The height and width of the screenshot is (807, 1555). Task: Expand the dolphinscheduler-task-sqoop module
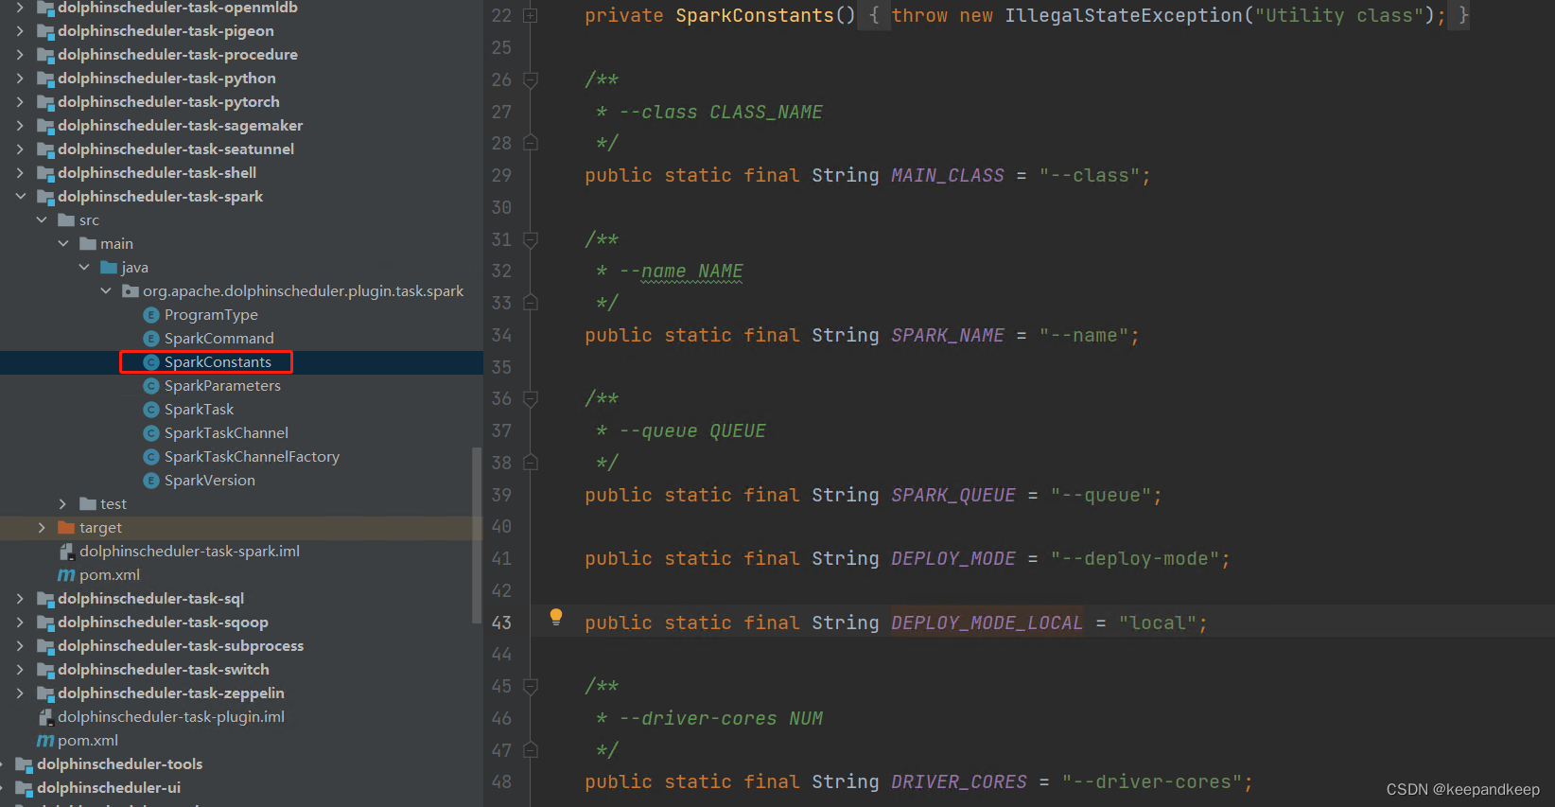[x=21, y=623]
